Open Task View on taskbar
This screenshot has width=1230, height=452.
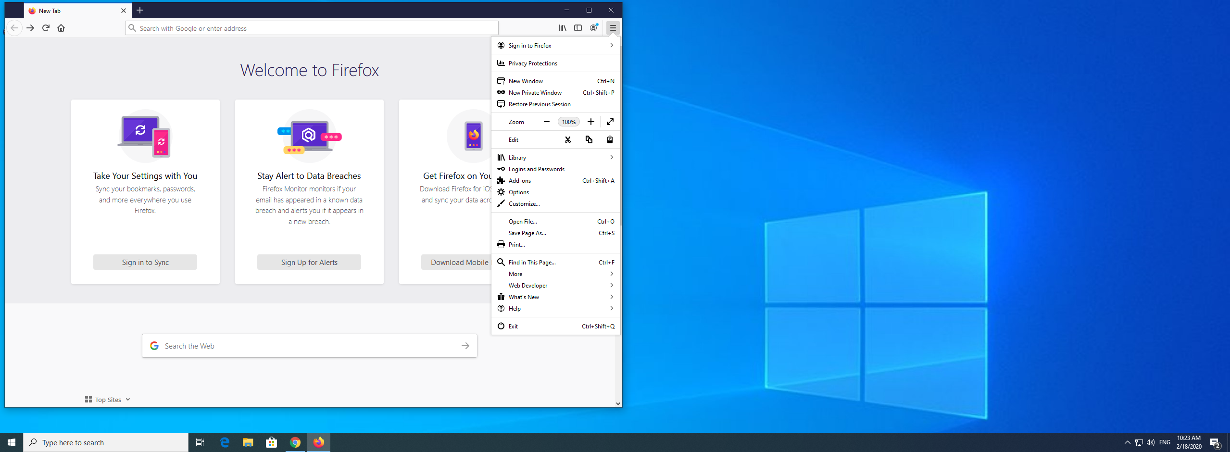[x=200, y=442]
